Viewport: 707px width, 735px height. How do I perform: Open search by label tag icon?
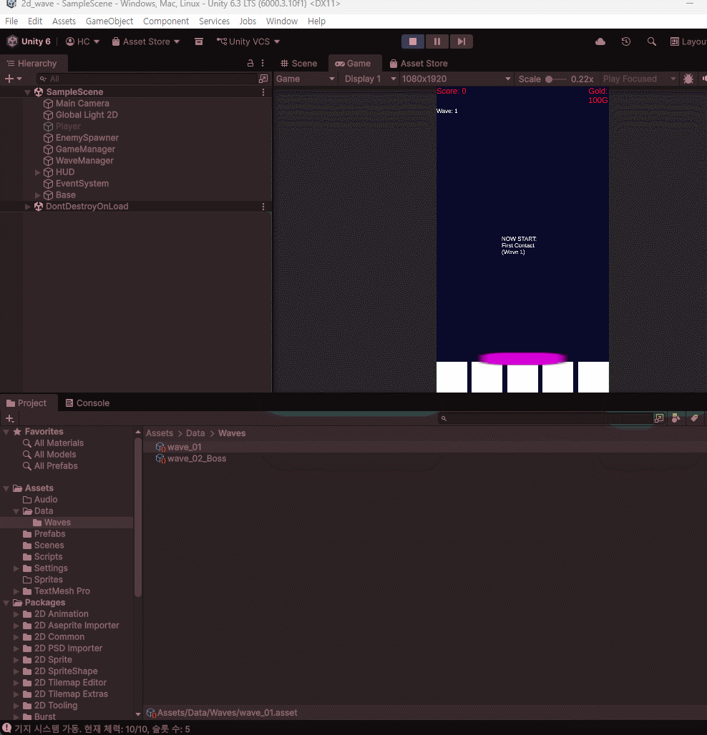click(x=694, y=418)
